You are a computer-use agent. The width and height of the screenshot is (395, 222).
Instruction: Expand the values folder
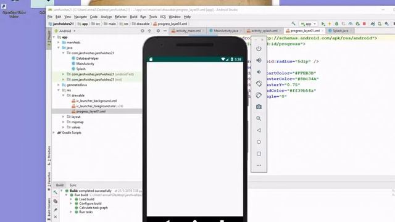tap(63, 128)
